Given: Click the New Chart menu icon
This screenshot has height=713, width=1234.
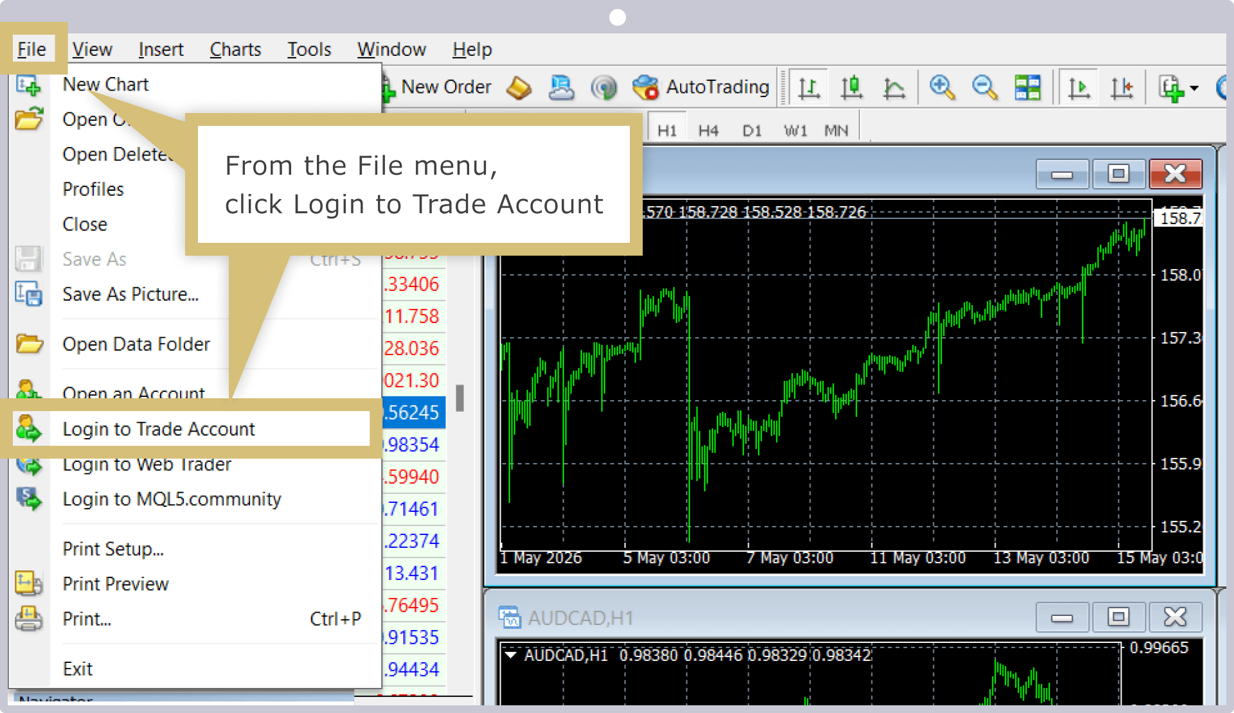Looking at the screenshot, I should 28,85.
